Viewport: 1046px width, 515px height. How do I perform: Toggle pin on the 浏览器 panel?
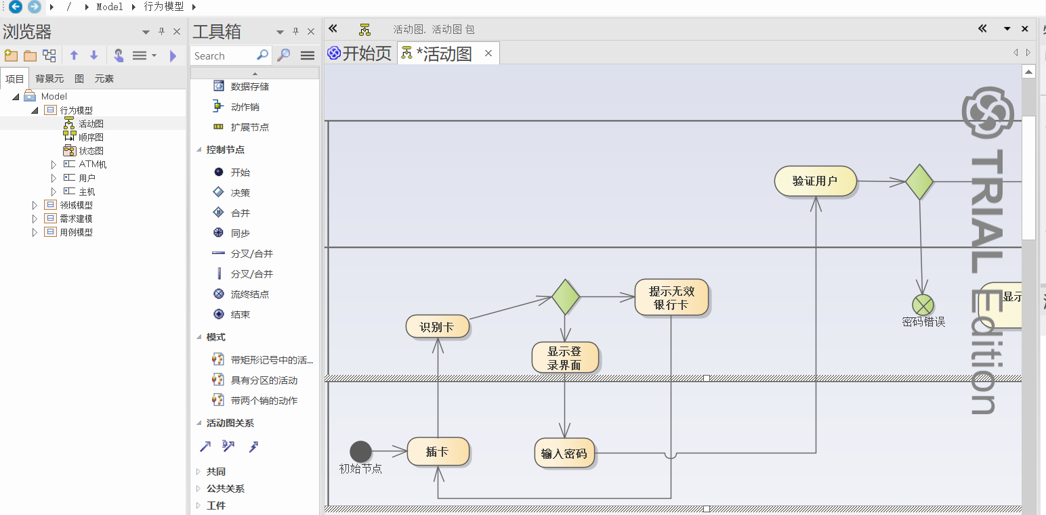161,32
